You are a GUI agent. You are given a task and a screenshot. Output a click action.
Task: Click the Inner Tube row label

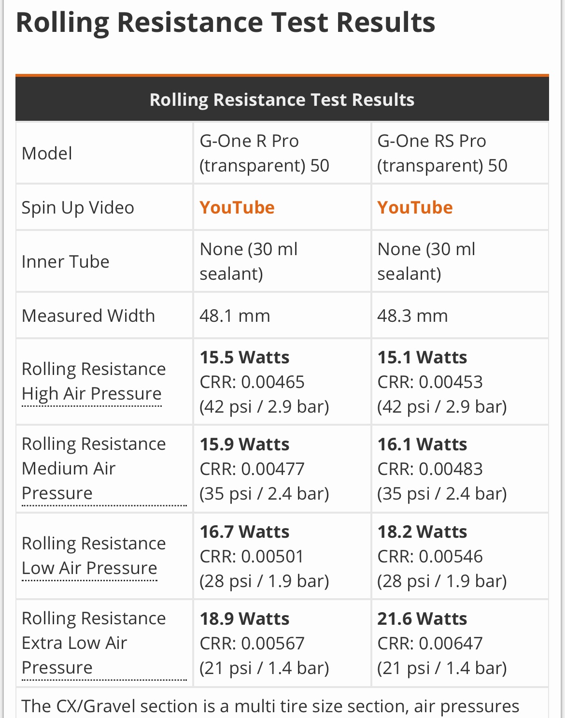pos(66,262)
